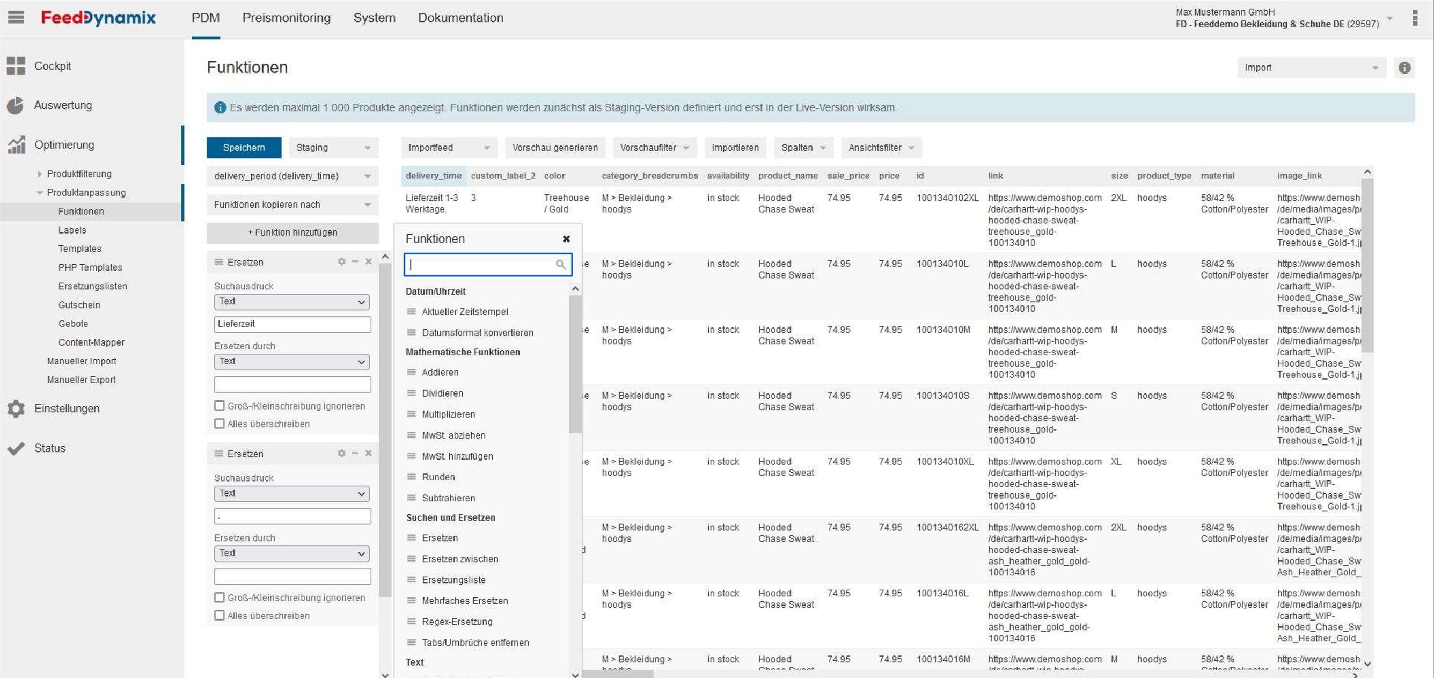Click the info icon beside Import
Screen dimensions: 1434x678
click(x=1404, y=67)
